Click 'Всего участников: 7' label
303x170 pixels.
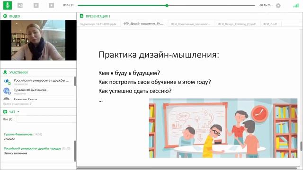pos(17,104)
